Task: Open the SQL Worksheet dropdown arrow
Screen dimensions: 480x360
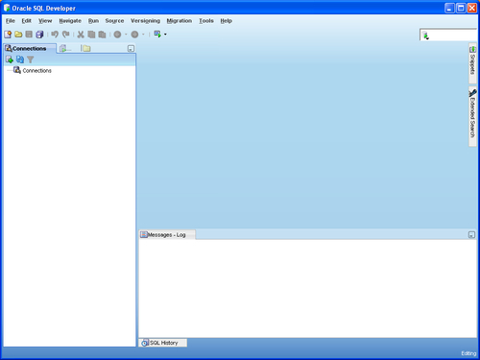Action: pyautogui.click(x=165, y=35)
